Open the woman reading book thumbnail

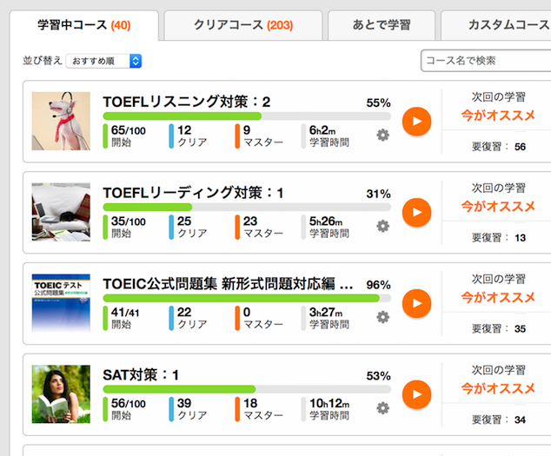61,394
